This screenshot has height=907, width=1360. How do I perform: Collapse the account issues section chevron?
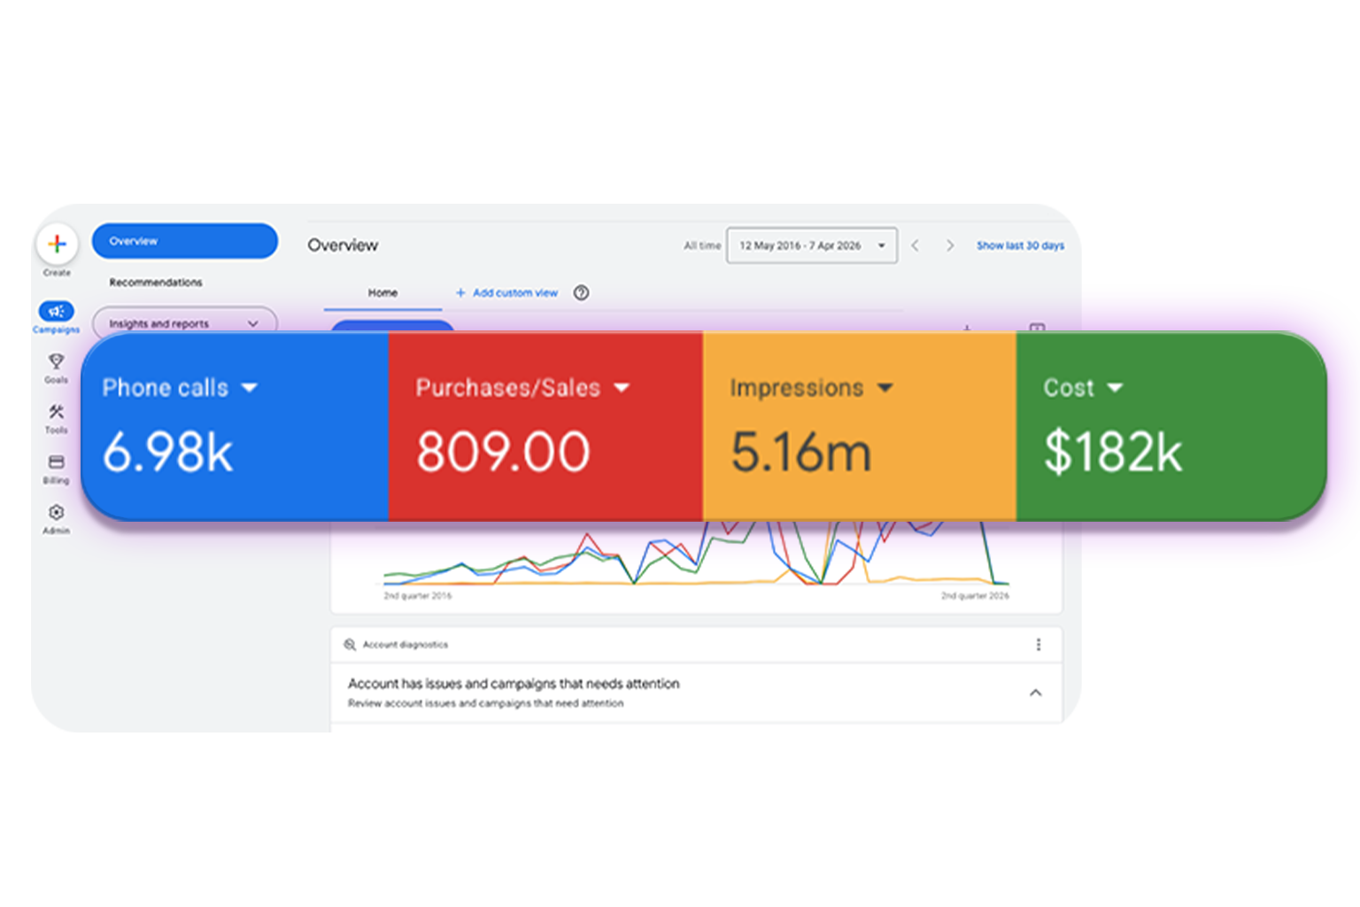click(x=1035, y=693)
